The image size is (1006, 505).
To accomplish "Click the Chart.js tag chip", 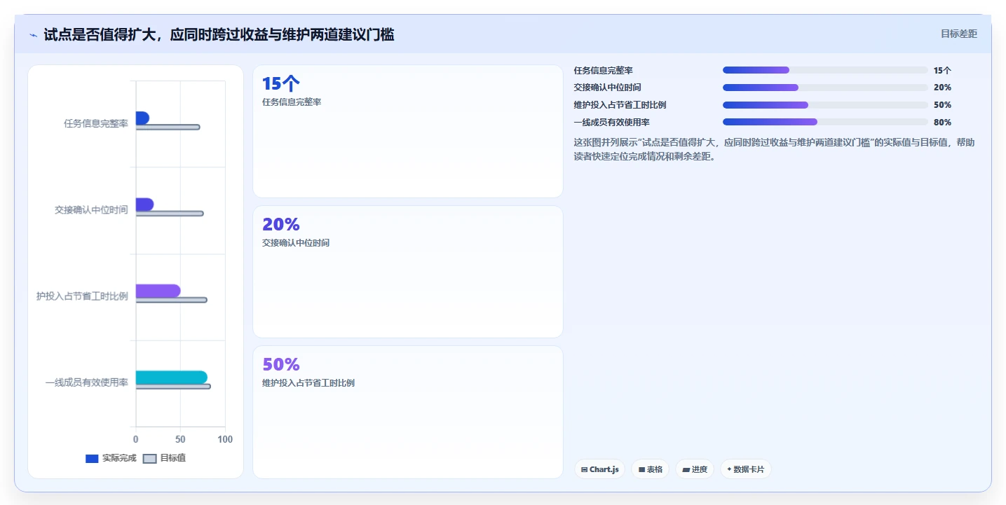I will (x=599, y=469).
